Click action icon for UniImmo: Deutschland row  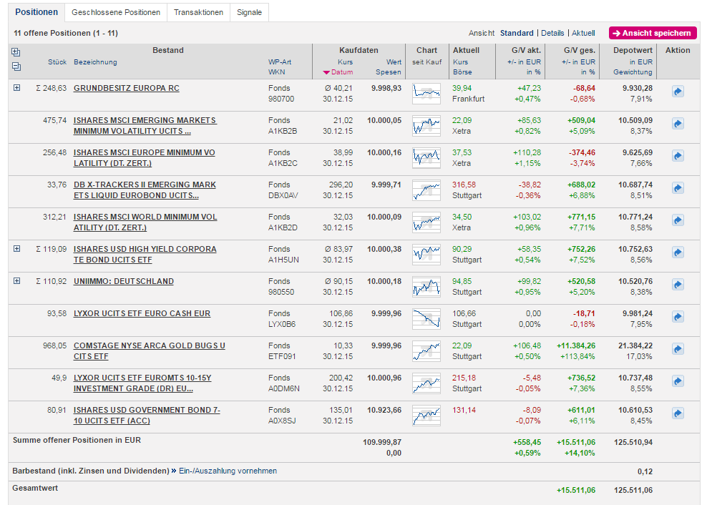(678, 285)
